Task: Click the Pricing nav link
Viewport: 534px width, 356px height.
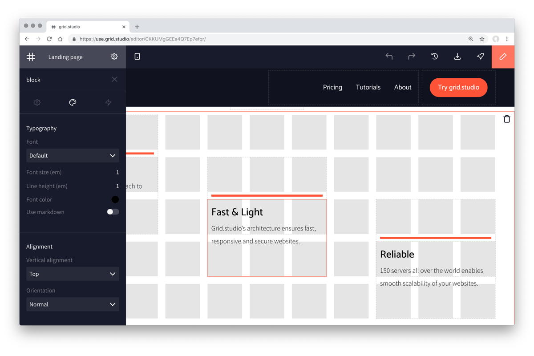Action: coord(332,87)
